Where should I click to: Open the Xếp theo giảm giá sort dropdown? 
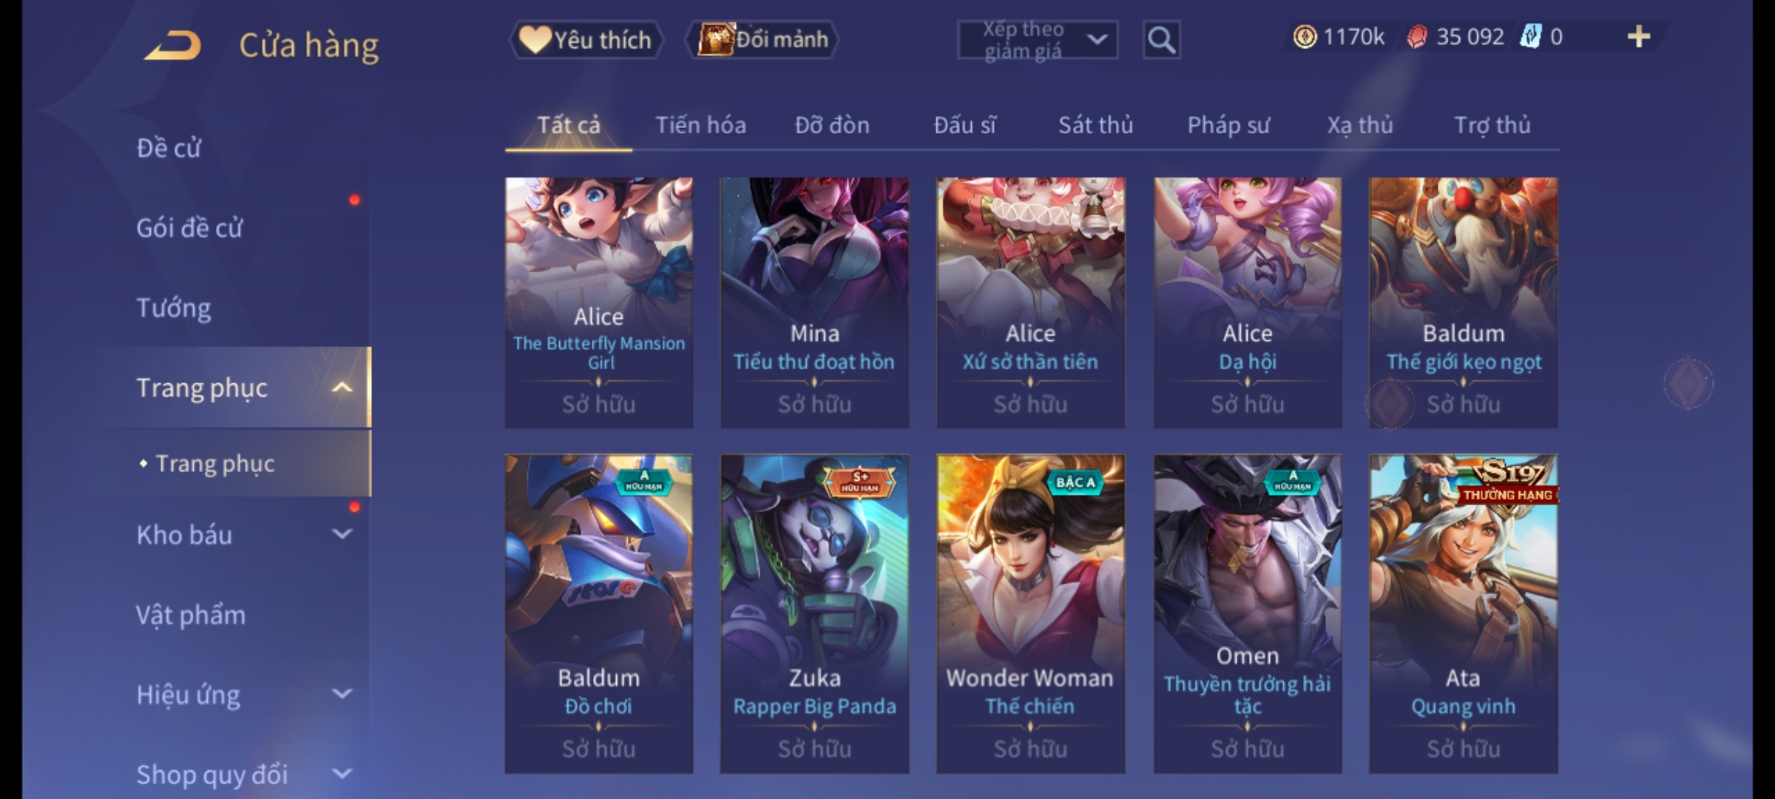(1038, 40)
